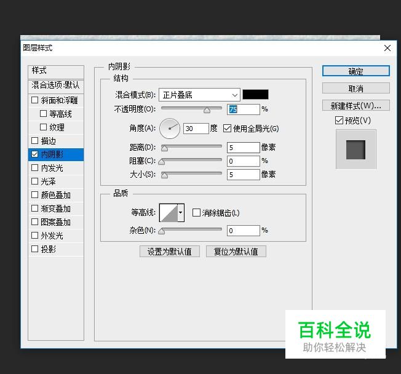Click the 取消 cancel button
This screenshot has height=374, width=401.
click(x=355, y=88)
